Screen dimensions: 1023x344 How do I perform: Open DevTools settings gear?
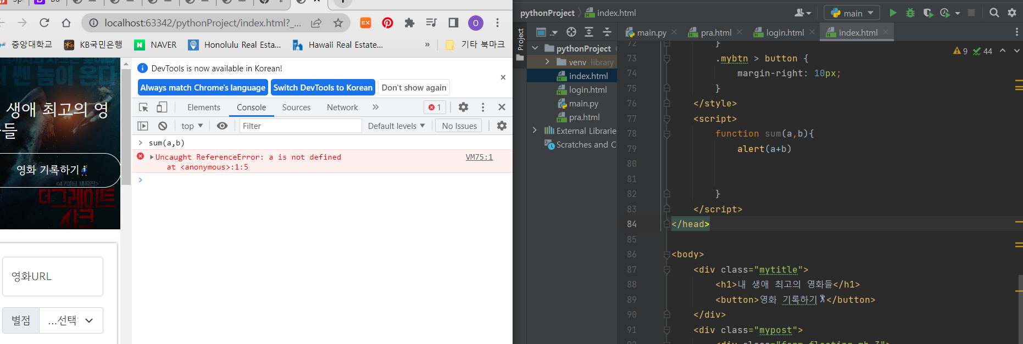[463, 107]
